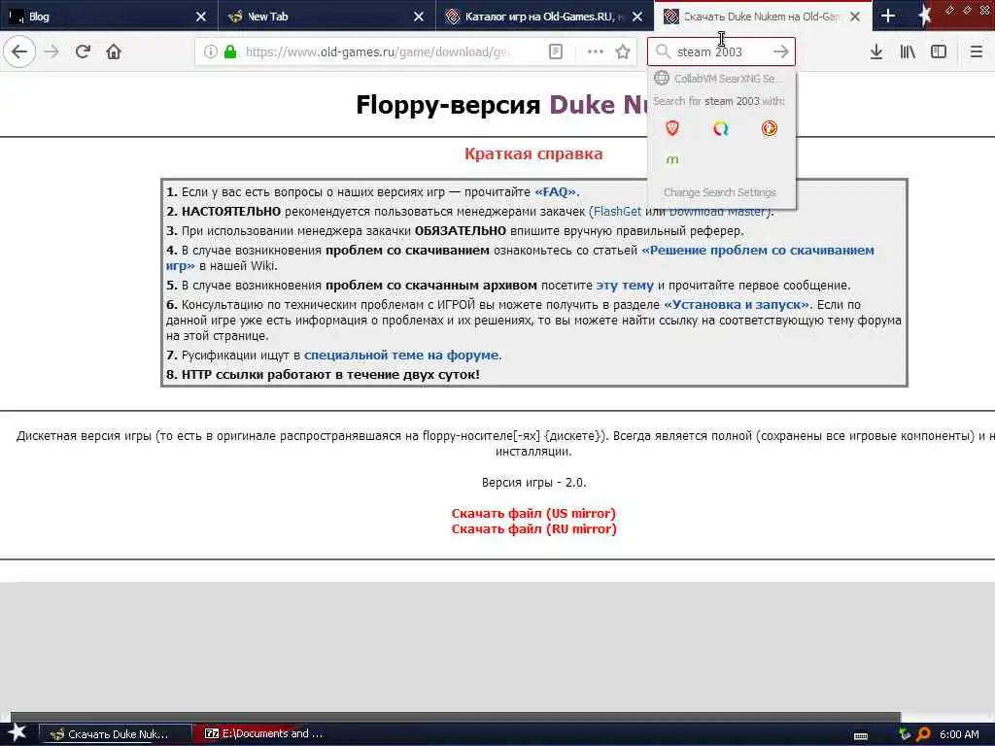Search with Brave search engine icon
Viewport: 995px width, 746px height.
(x=672, y=128)
